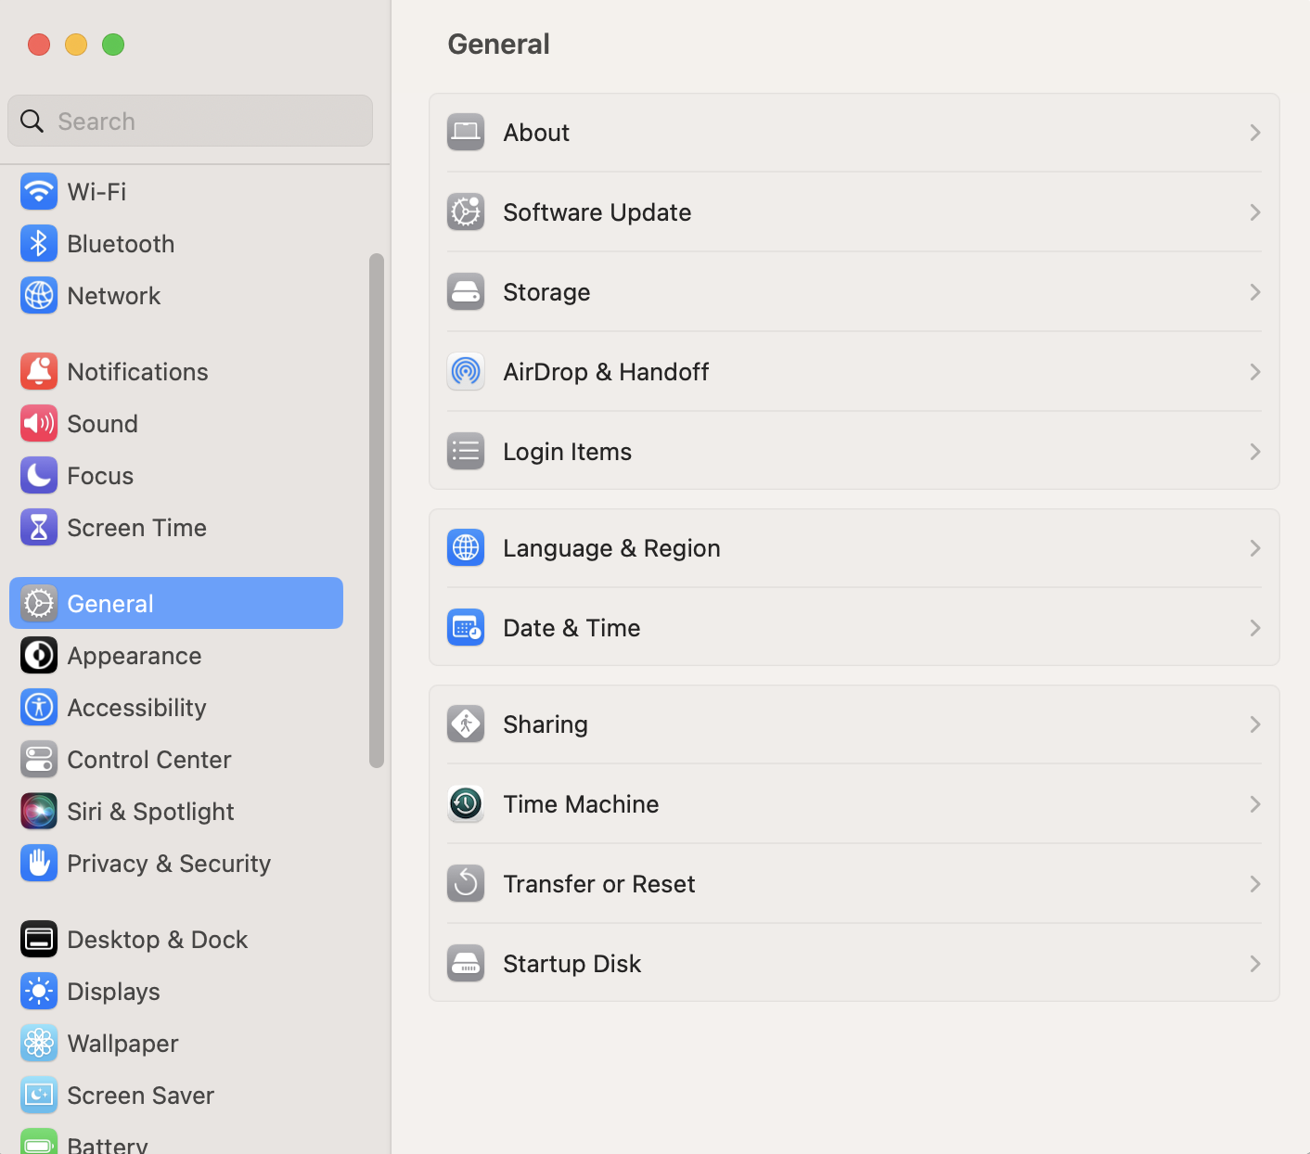Open Displays brightness icon

coord(38,991)
